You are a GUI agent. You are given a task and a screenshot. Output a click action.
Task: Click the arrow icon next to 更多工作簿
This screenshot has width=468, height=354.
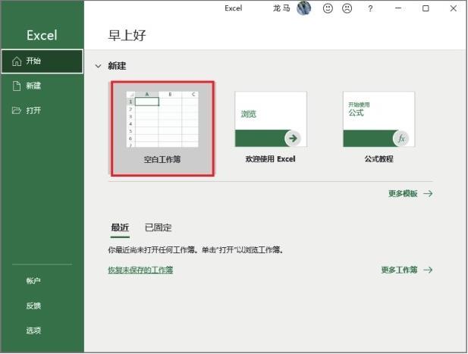tap(428, 270)
